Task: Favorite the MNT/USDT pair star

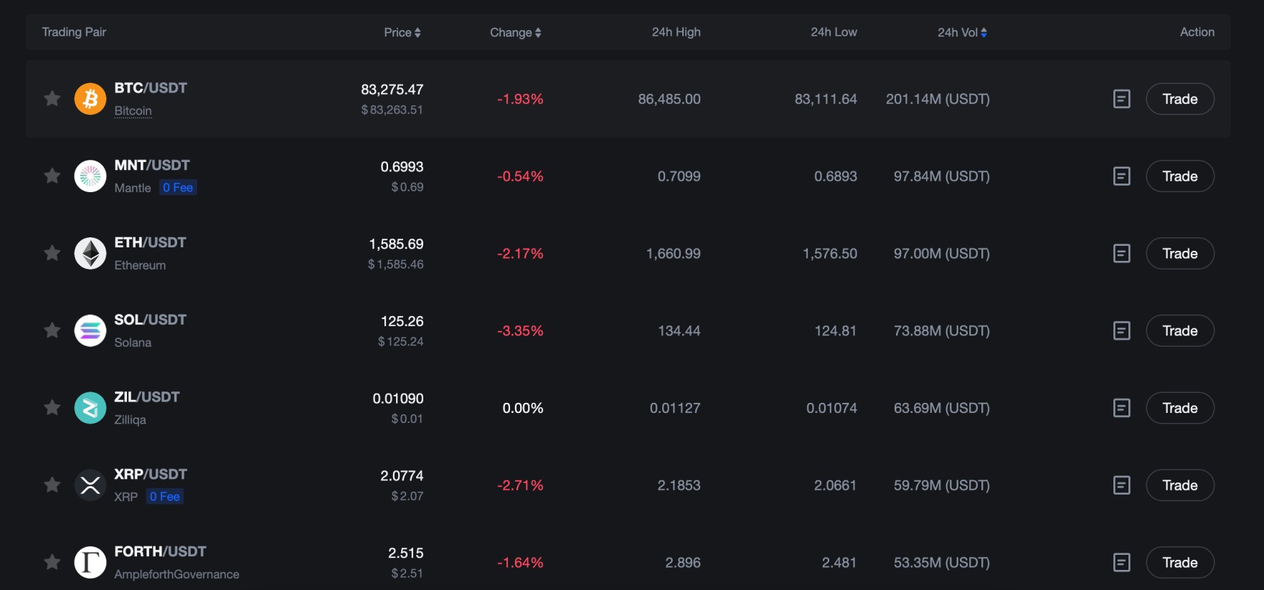Action: coord(52,176)
